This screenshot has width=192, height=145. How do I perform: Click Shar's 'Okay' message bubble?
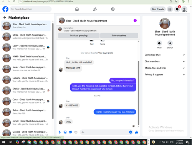click(x=68, y=122)
